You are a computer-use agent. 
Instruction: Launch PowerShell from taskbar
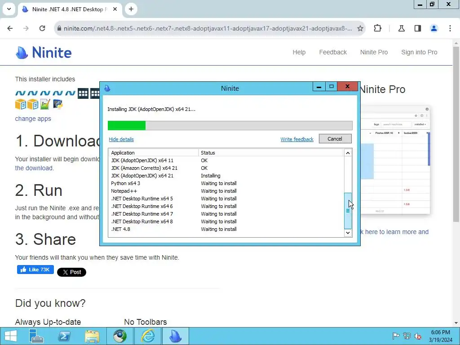click(x=64, y=336)
